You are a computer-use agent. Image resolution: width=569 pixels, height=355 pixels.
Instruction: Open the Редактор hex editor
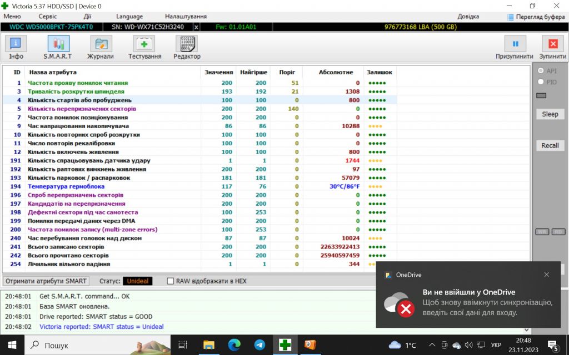tap(187, 48)
